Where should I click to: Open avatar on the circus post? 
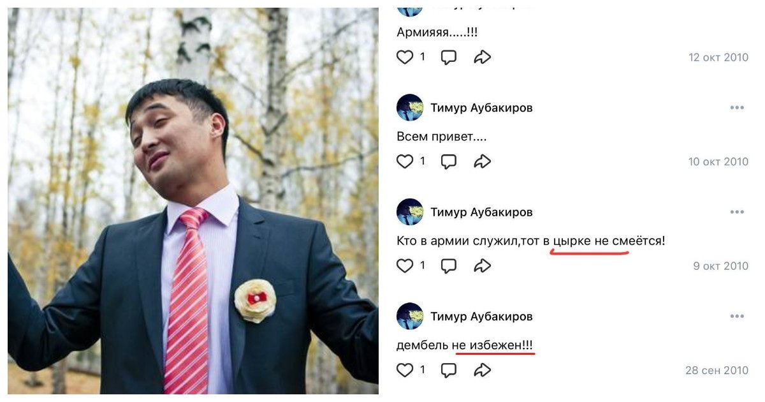coord(410,212)
